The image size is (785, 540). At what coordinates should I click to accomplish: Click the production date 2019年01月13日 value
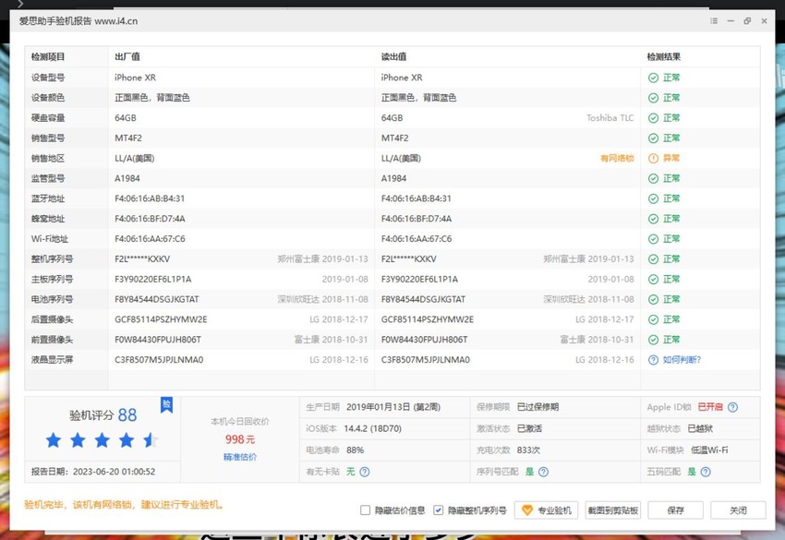[x=393, y=407]
